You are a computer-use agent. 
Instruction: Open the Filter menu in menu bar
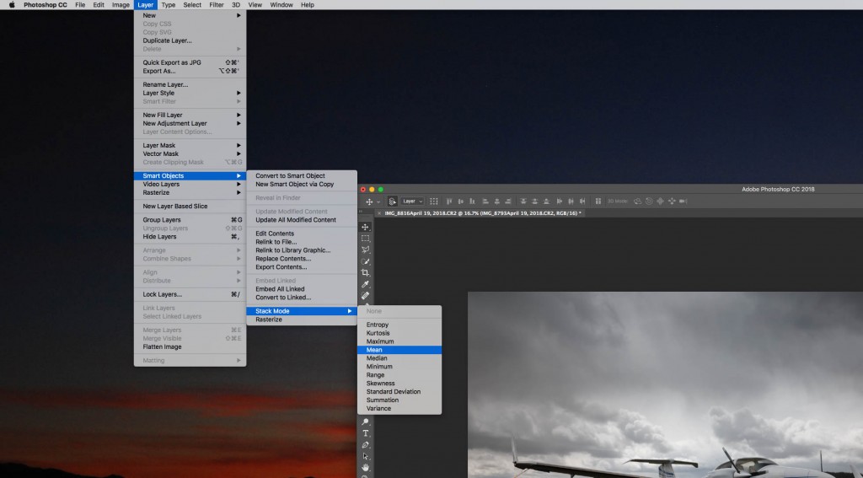click(x=217, y=5)
